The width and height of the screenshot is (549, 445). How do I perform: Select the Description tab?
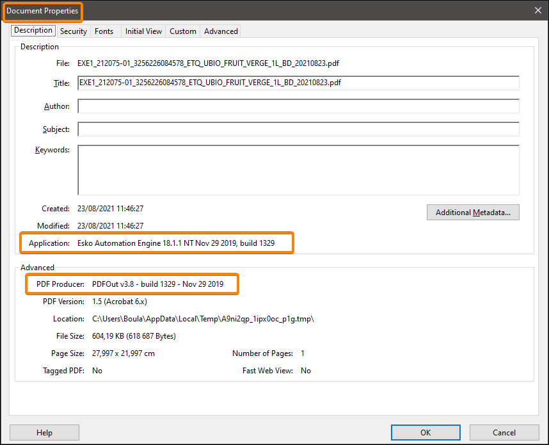click(x=33, y=30)
